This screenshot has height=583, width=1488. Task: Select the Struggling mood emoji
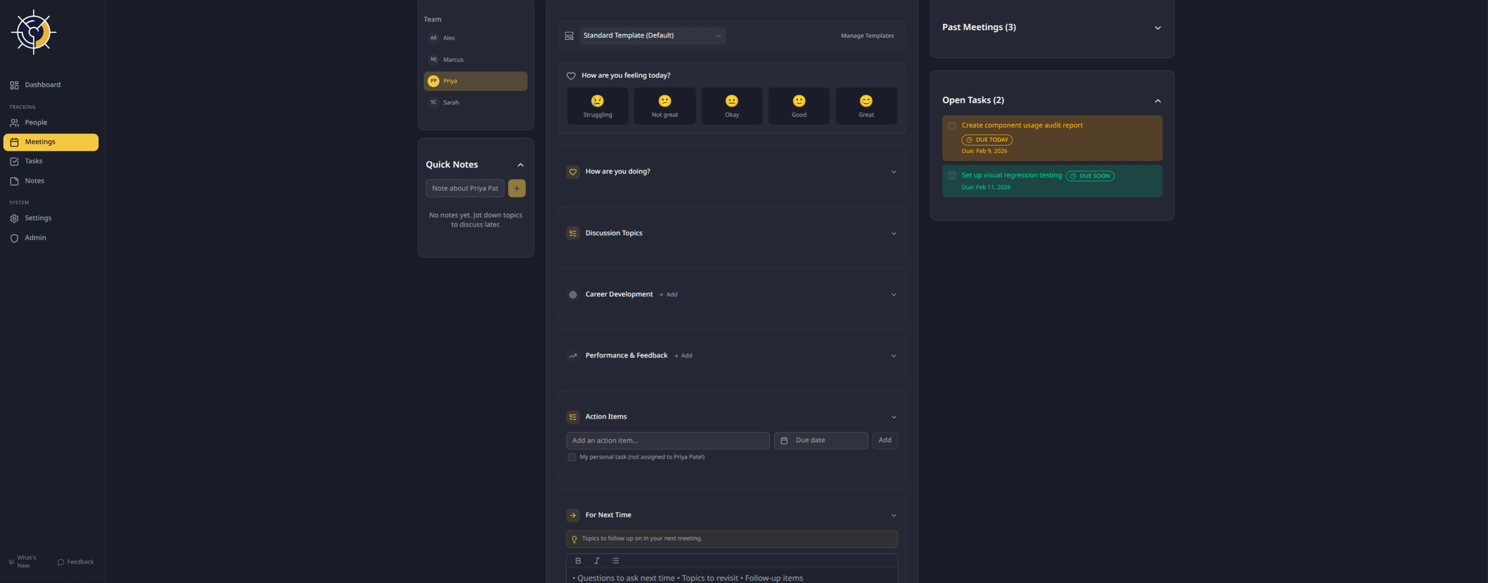pos(597,105)
